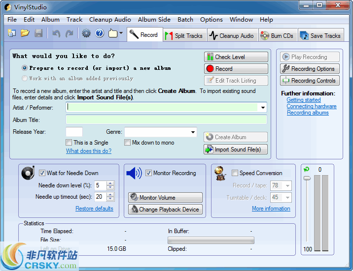Viewport: 353px width, 271px height.
Task: Click the blue Help question mark icon
Action: click(x=100, y=33)
